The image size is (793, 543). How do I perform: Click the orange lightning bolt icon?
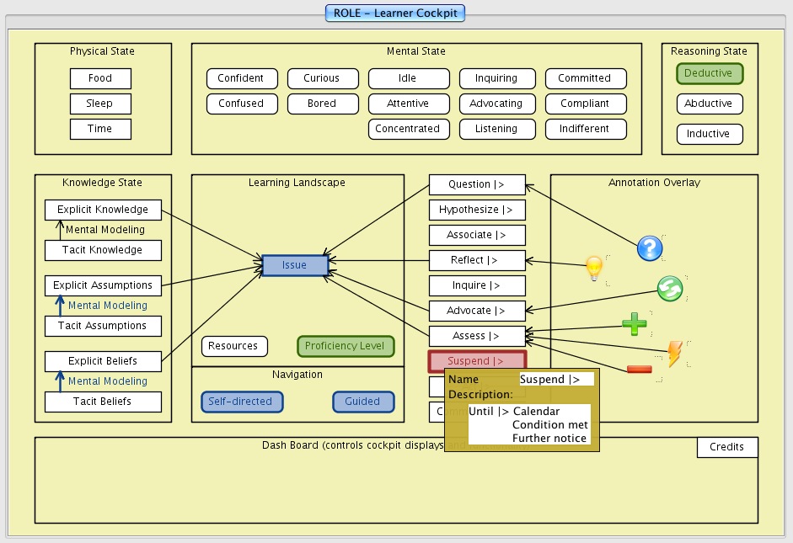click(675, 354)
